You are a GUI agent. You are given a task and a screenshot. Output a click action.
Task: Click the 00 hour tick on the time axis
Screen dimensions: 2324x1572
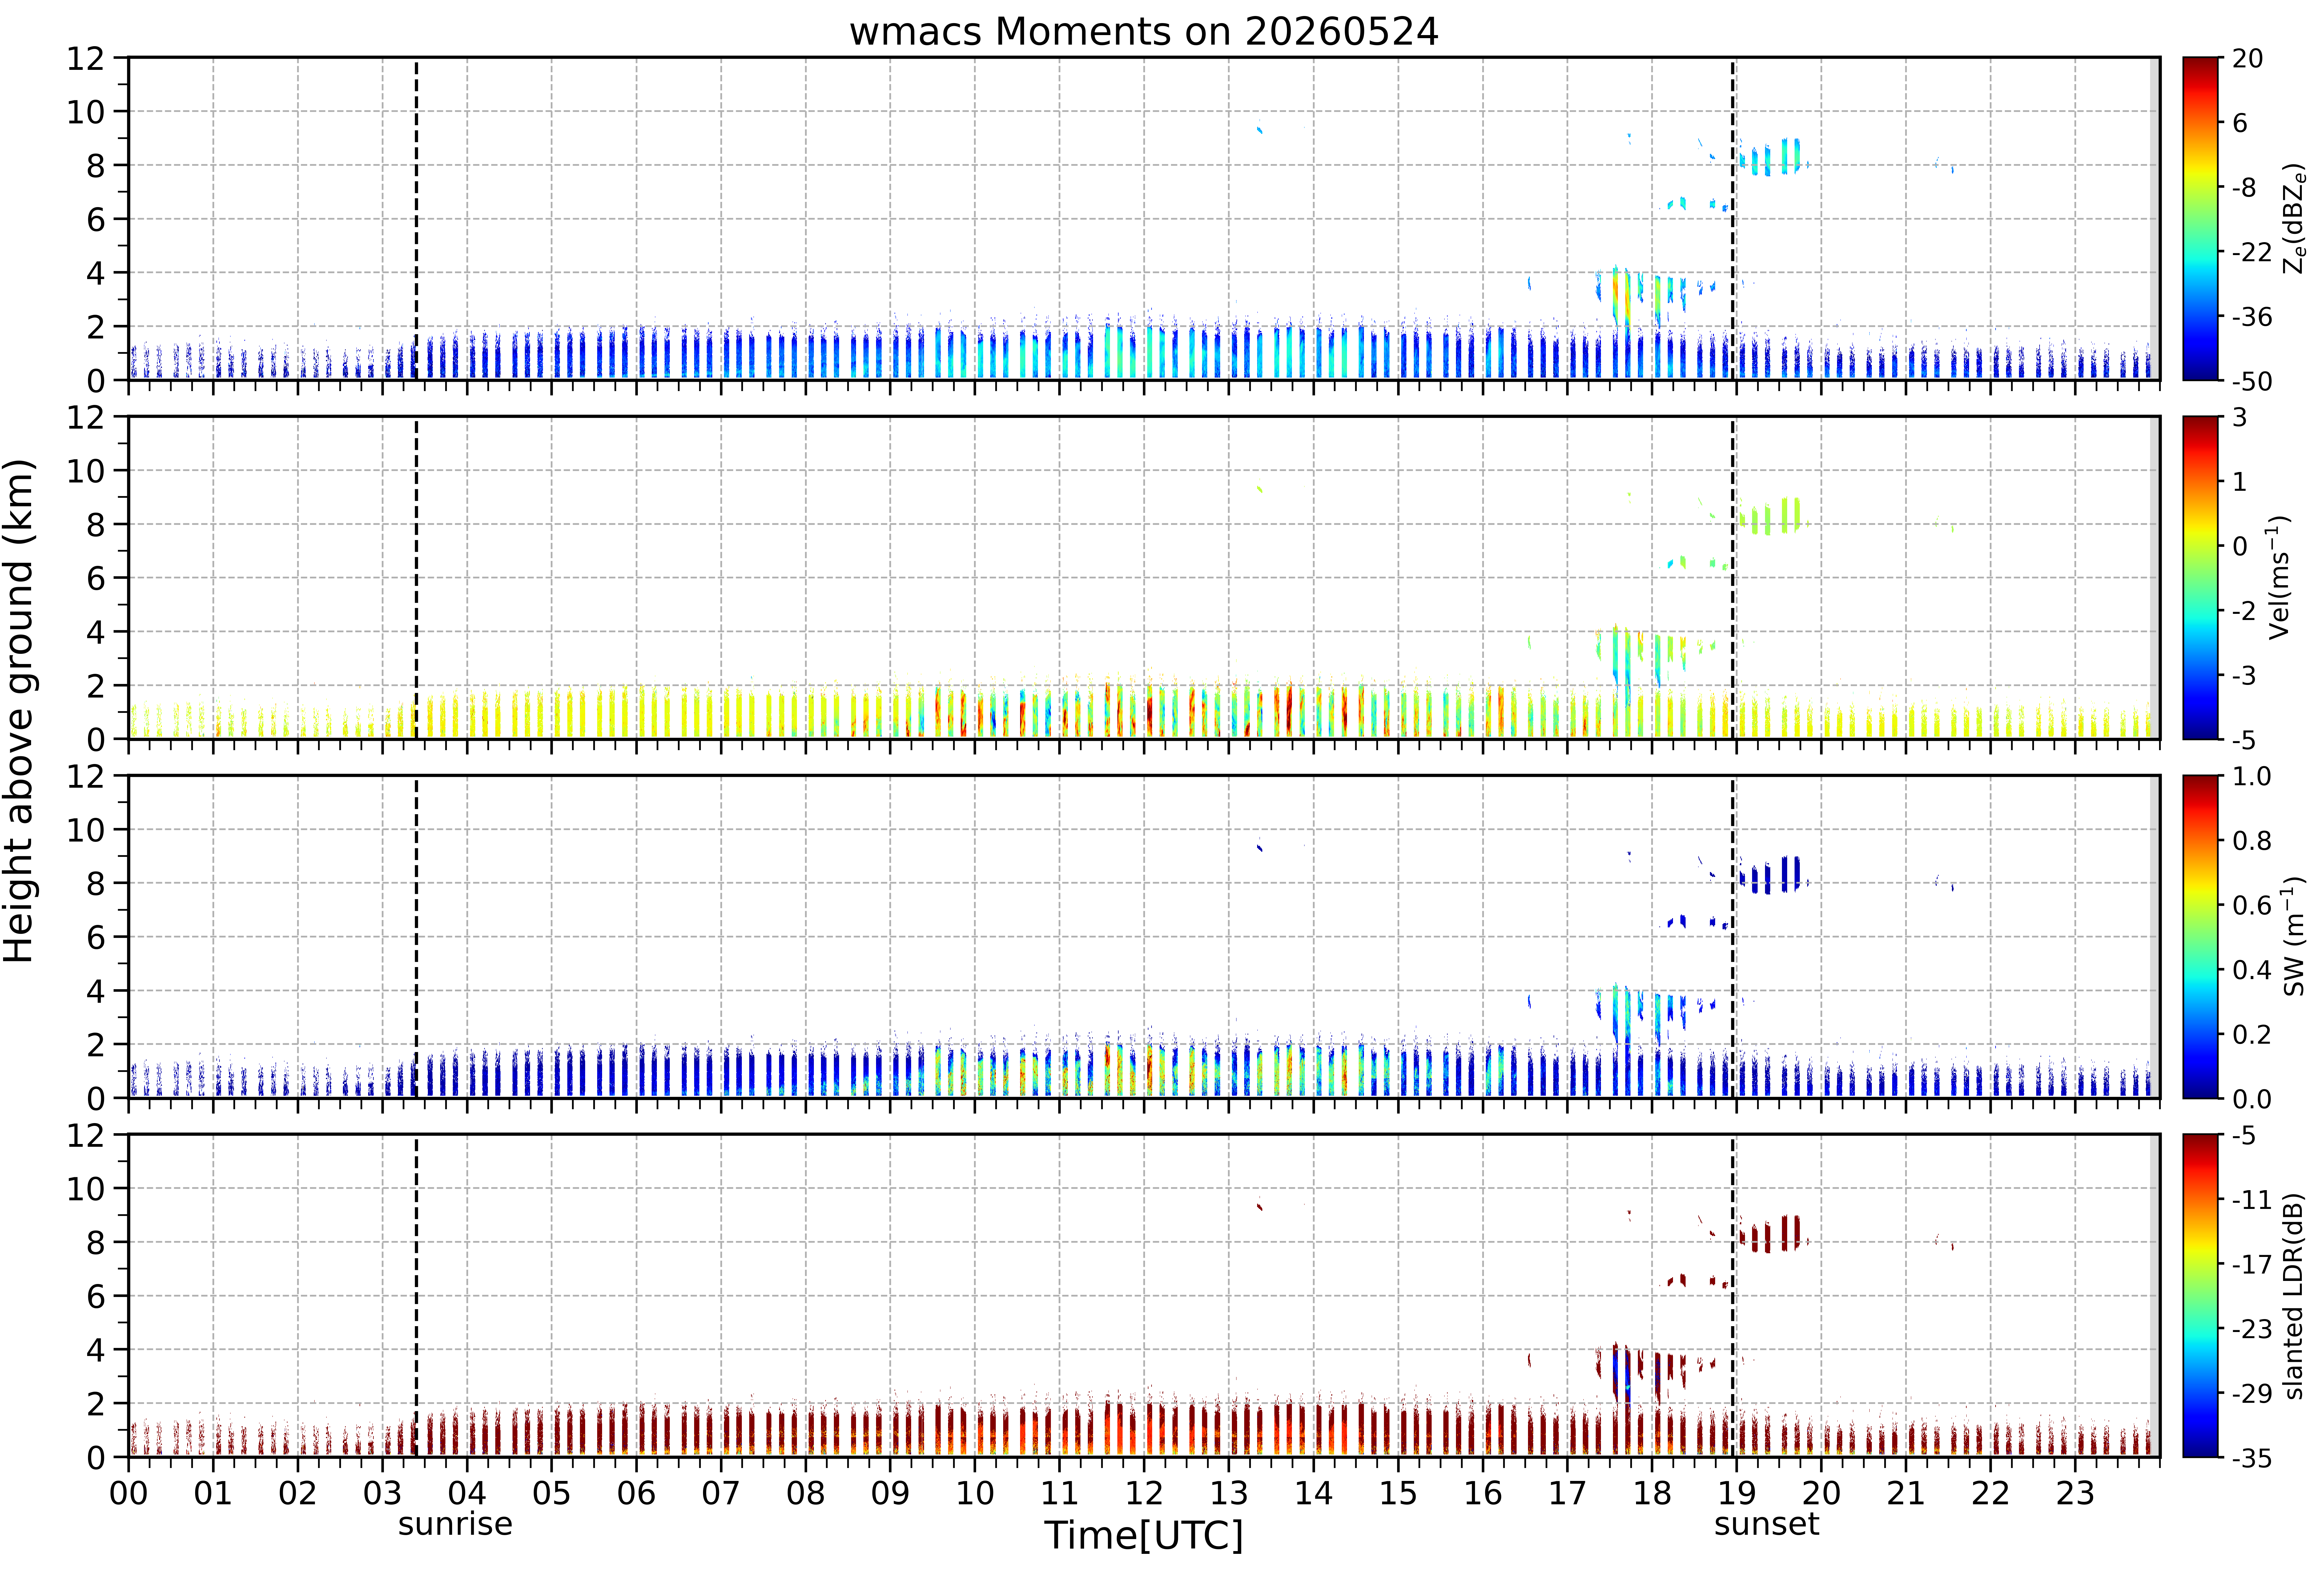pos(129,1493)
